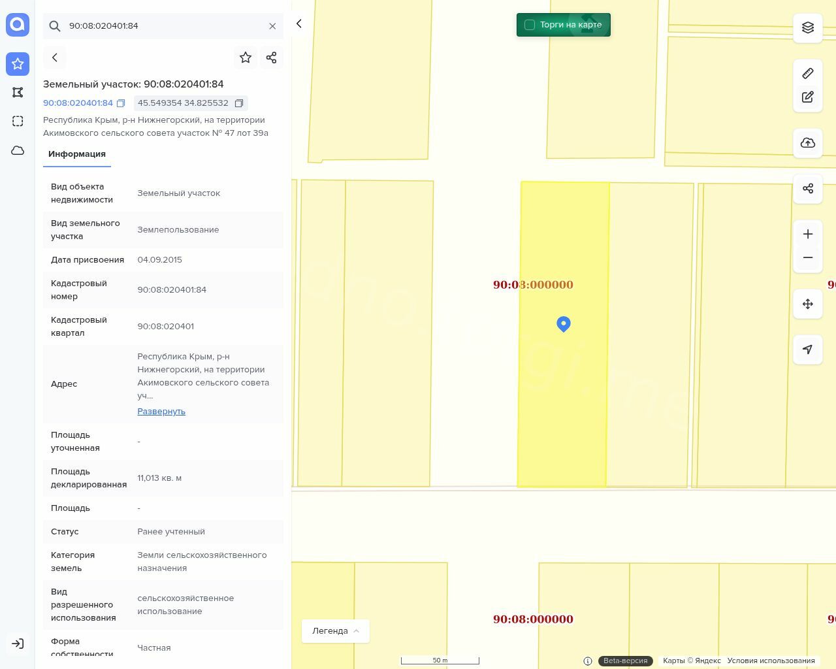The width and height of the screenshot is (836, 669).
Task: Share the land parcel from info panel
Action: [272, 57]
